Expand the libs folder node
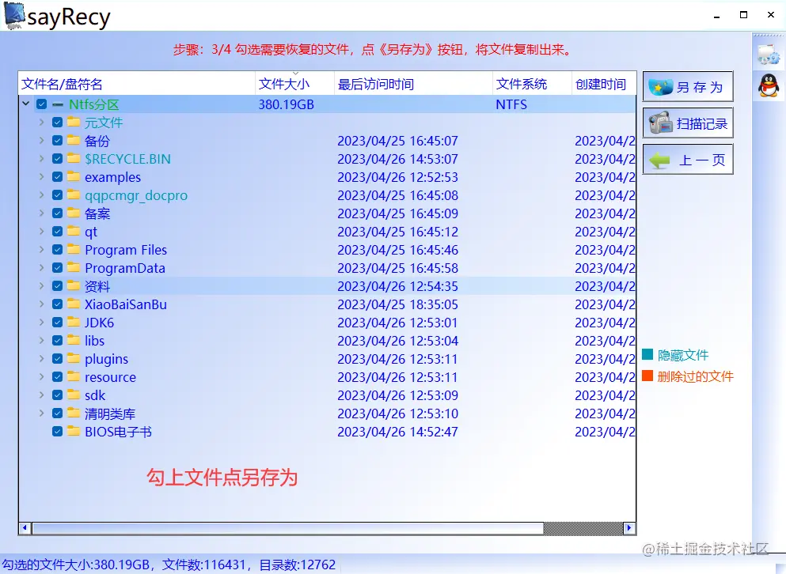The width and height of the screenshot is (786, 574). 42,341
